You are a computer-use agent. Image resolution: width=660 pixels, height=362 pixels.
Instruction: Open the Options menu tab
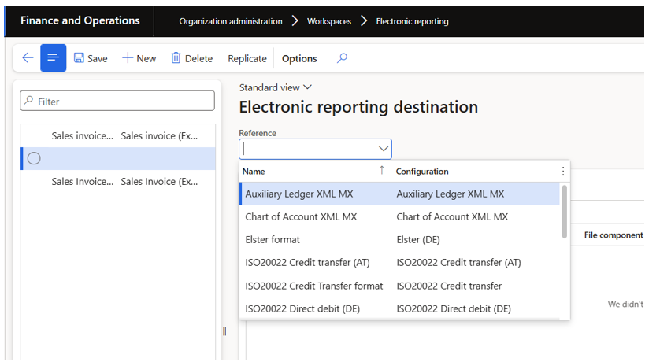coord(299,58)
